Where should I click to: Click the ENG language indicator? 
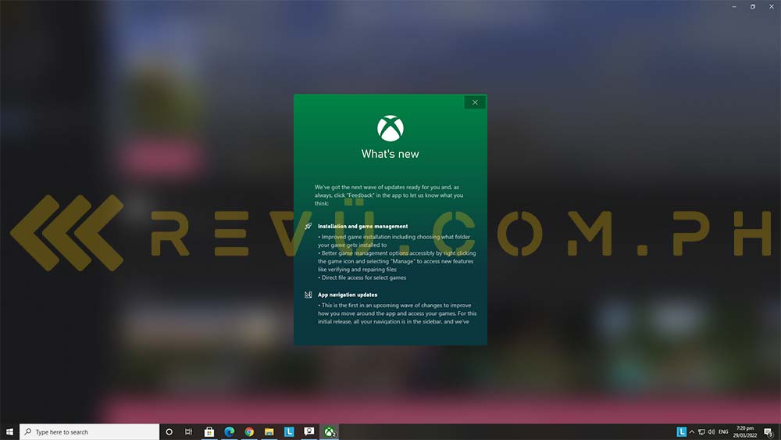[x=723, y=431]
